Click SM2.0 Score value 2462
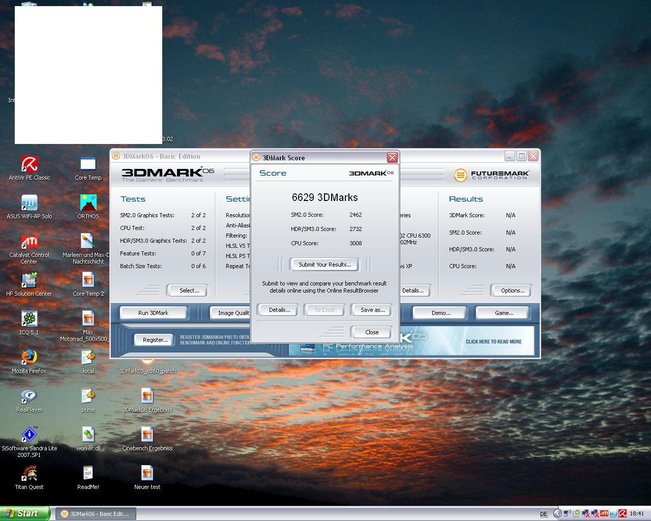Screen dimensions: 651x521 coord(356,215)
